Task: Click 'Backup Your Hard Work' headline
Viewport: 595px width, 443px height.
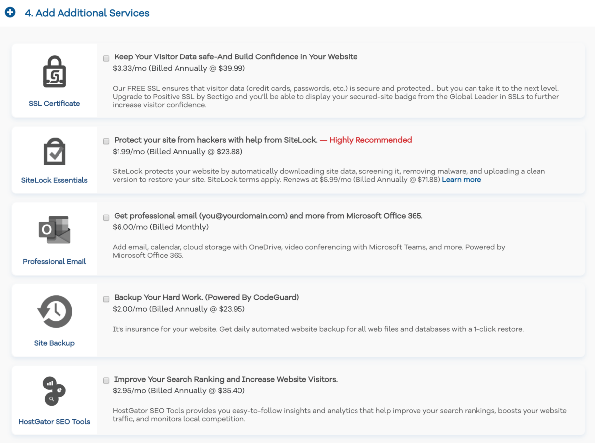Action: [207, 297]
